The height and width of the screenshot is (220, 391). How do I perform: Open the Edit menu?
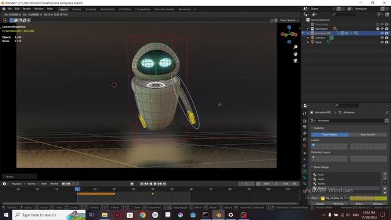click(17, 9)
